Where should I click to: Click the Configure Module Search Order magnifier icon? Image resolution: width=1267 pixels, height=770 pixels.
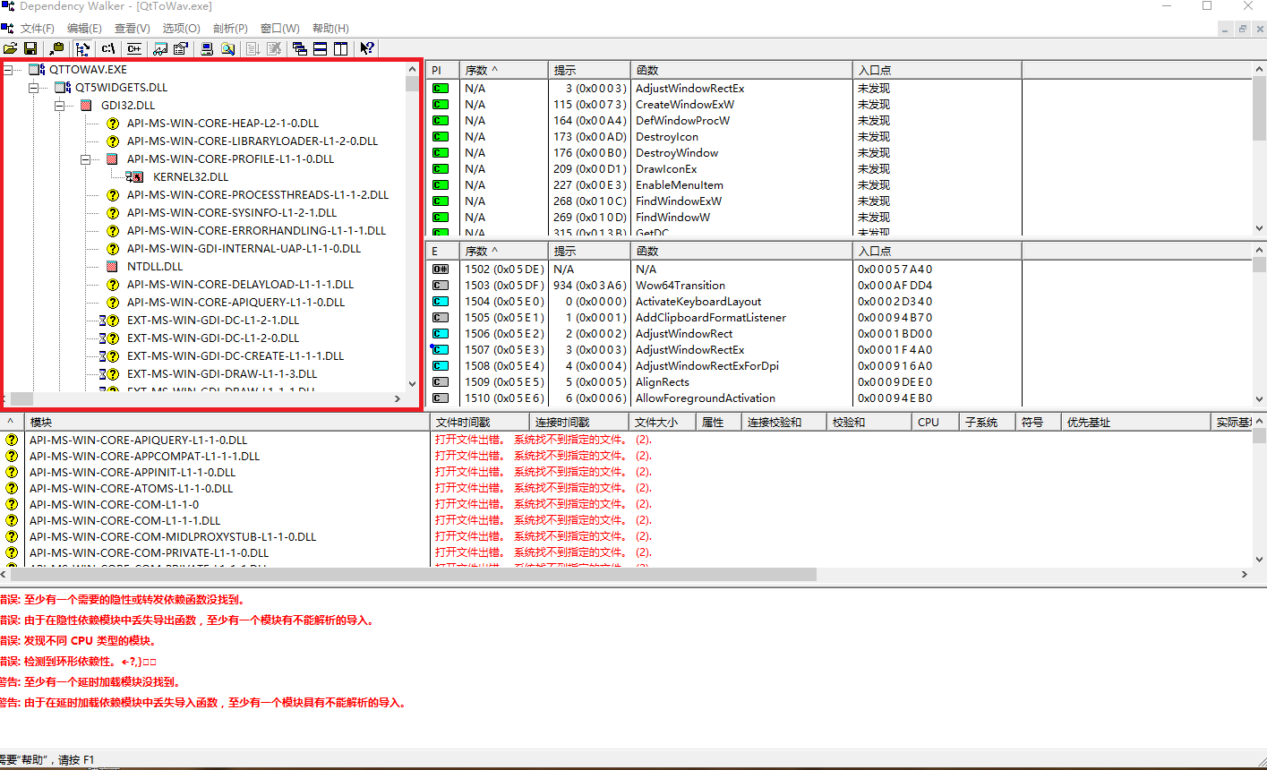[227, 48]
